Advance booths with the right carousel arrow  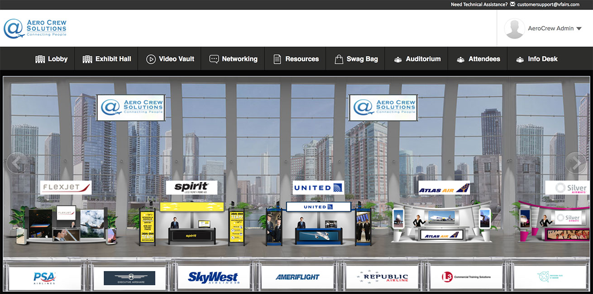[x=576, y=163]
